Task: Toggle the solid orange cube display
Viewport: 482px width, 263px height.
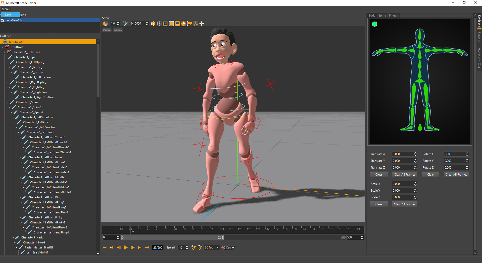Action: click(x=153, y=24)
